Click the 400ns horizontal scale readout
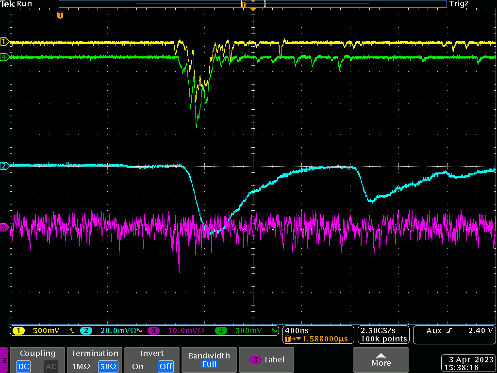 [x=297, y=330]
